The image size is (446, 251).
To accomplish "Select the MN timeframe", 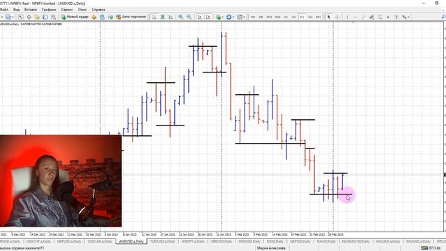I will coord(318,17).
